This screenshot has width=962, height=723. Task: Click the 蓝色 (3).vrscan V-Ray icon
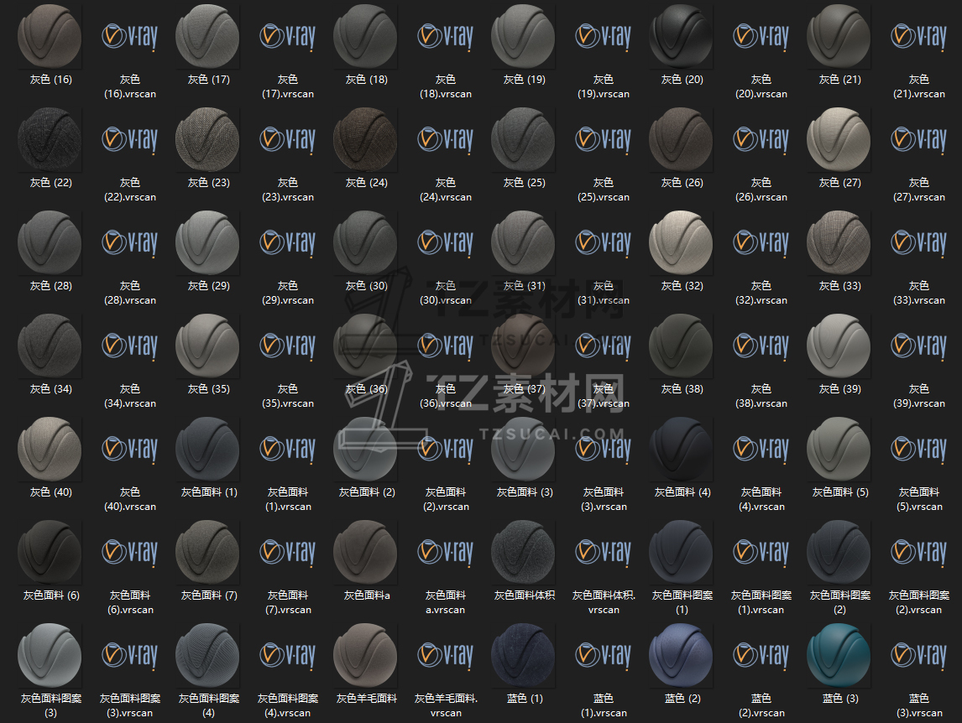[x=918, y=654]
